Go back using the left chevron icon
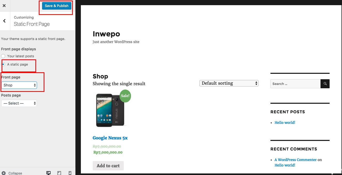This screenshot has height=175, width=342. tap(4, 21)
